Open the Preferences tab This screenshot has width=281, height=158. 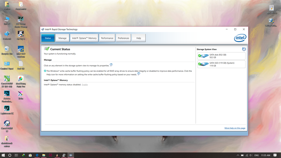pos(123,38)
